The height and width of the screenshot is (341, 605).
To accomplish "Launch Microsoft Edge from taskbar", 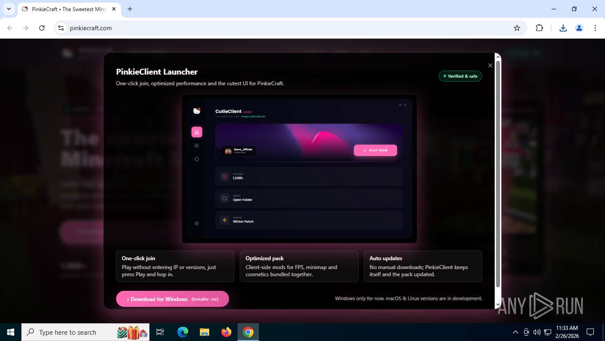I will click(183, 332).
